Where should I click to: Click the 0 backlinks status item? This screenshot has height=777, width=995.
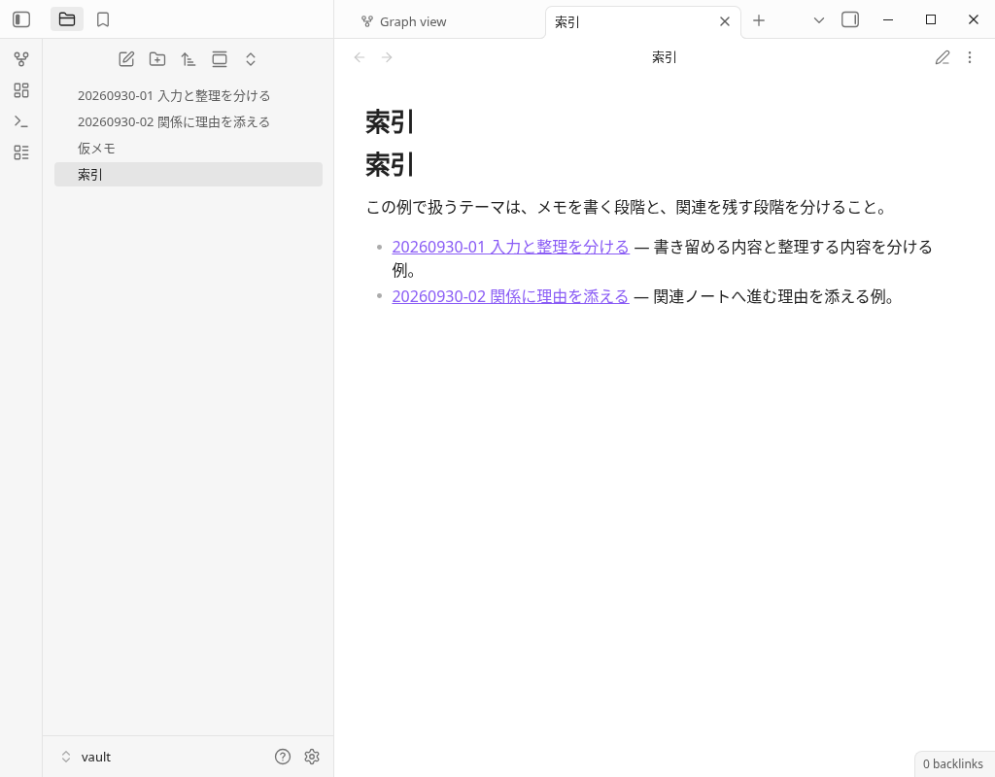click(952, 764)
